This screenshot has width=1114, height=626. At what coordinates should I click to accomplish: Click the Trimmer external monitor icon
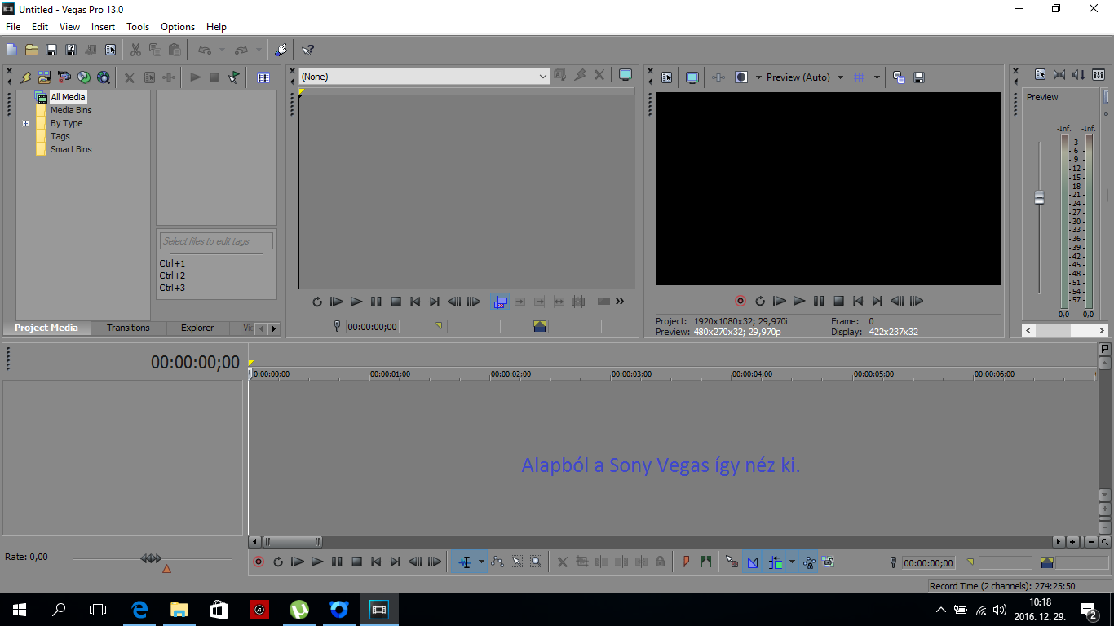point(626,75)
